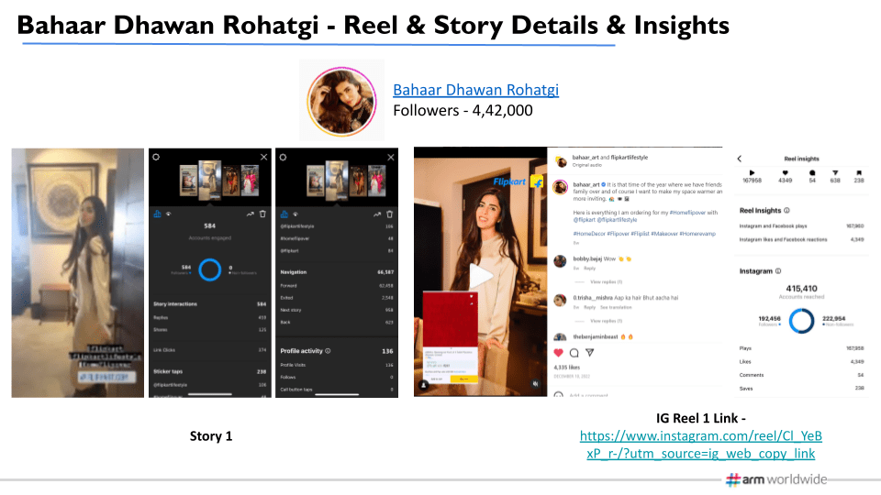Toggle story viewers eye icon above Accounts engaged
The image size is (881, 495).
click(168, 214)
